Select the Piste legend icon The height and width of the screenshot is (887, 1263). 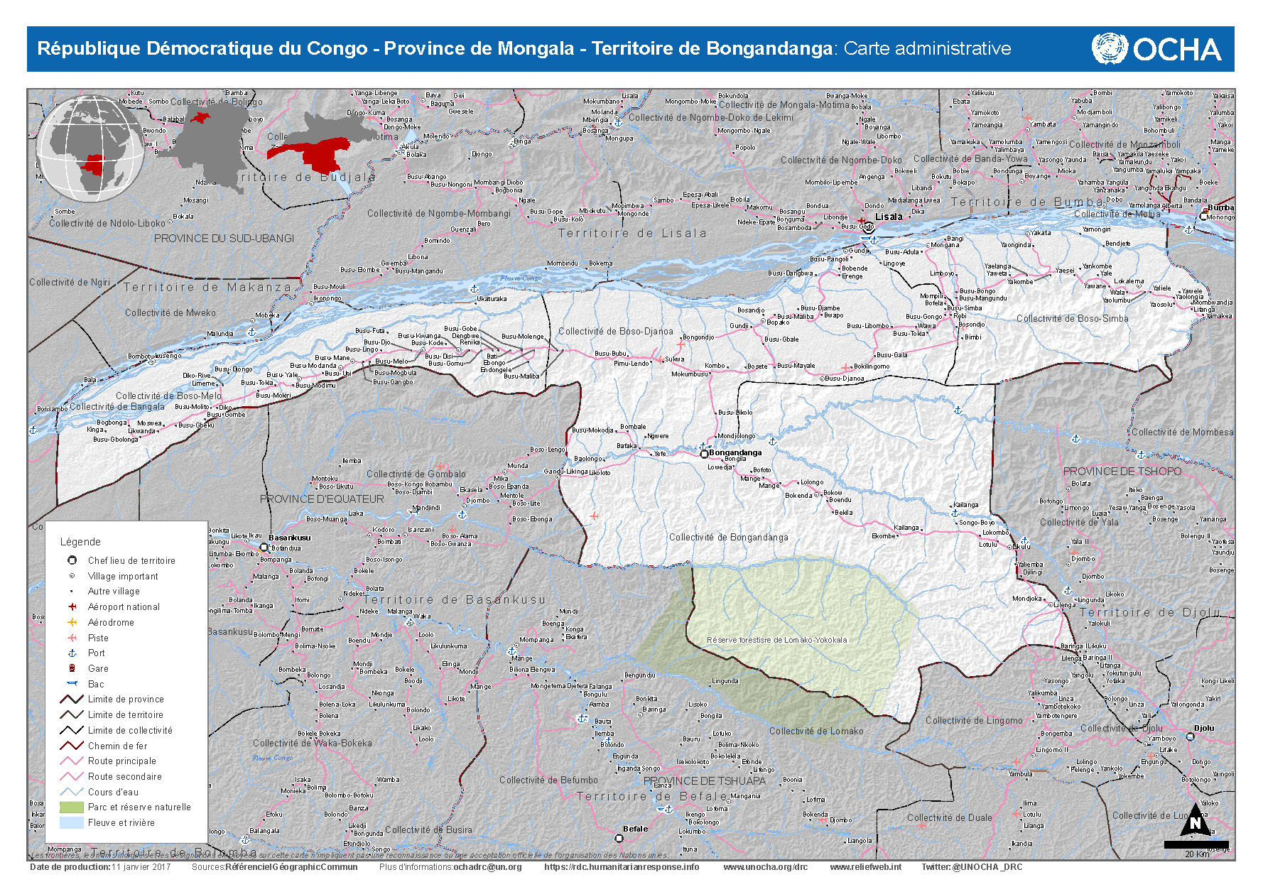click(x=72, y=638)
